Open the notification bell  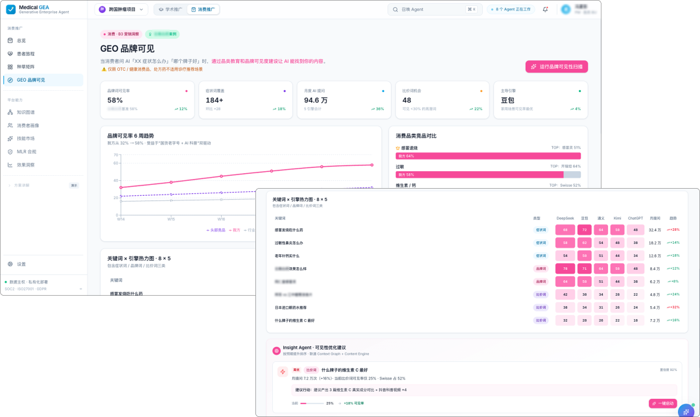(x=545, y=9)
